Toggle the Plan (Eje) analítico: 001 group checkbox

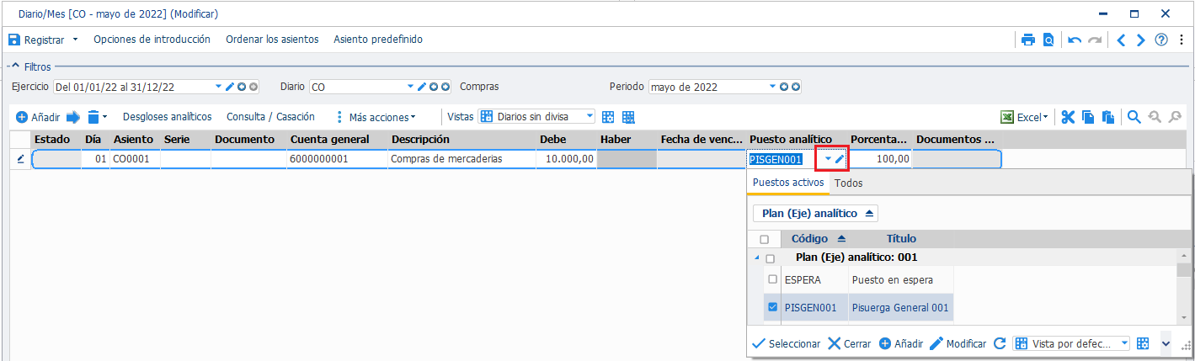pyautogui.click(x=770, y=258)
